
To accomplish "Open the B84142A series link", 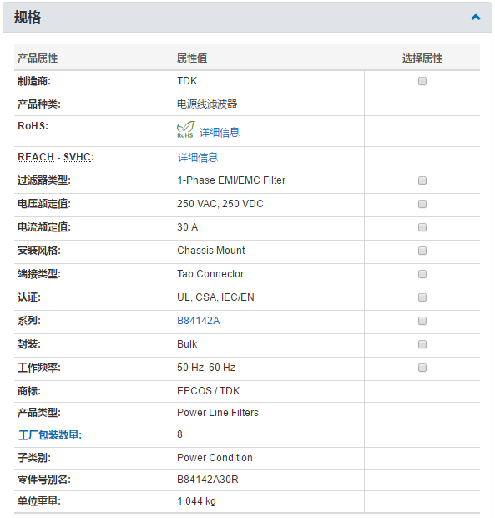I will point(199,321).
